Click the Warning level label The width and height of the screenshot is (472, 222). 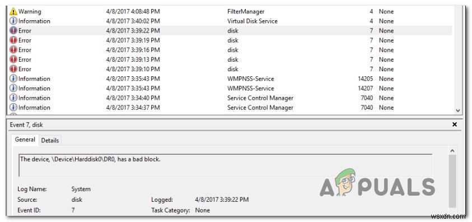[x=30, y=11]
